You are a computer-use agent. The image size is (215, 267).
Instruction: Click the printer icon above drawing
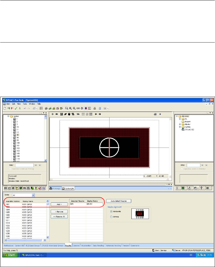point(155,114)
